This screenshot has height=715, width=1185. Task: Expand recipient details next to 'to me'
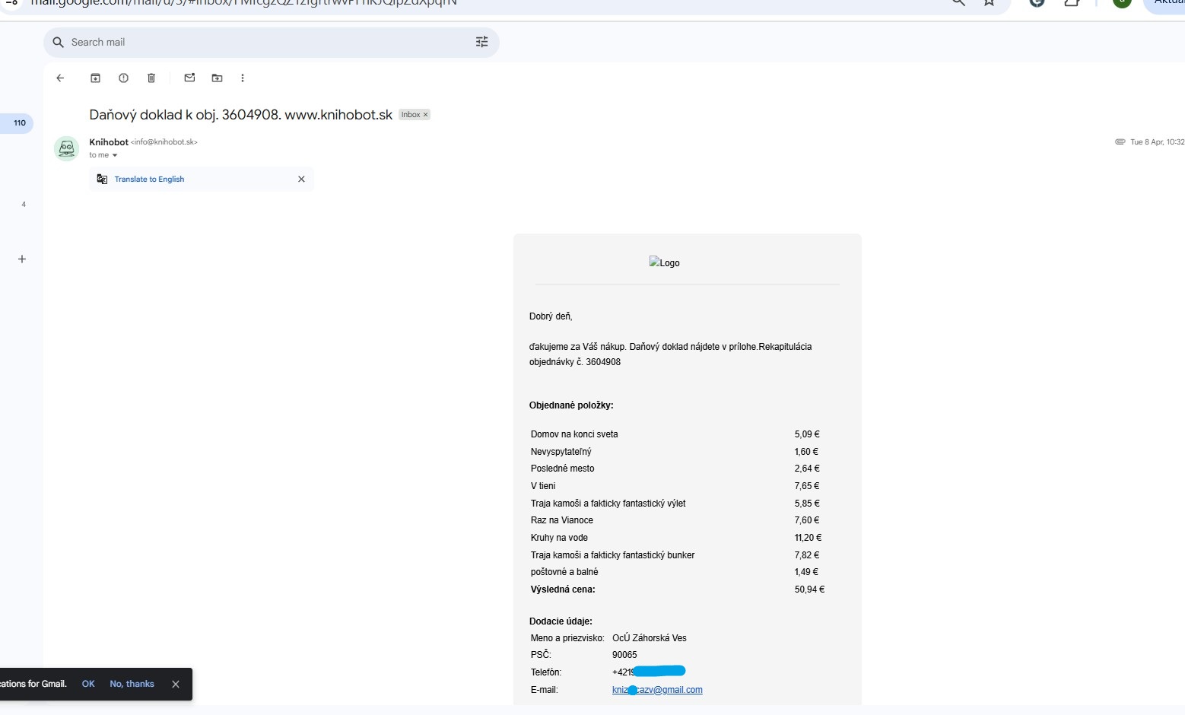115,155
